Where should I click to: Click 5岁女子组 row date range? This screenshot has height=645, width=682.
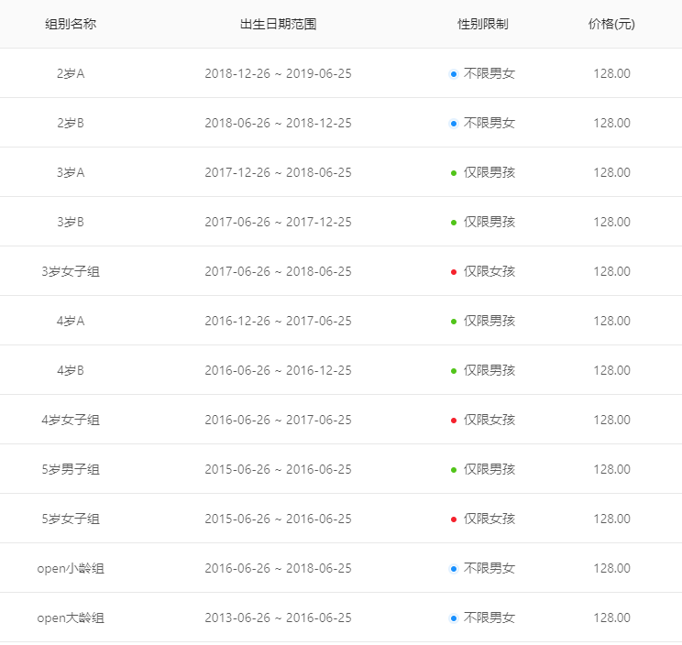tap(279, 519)
